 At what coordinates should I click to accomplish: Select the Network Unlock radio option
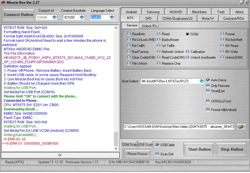(x=158, y=52)
